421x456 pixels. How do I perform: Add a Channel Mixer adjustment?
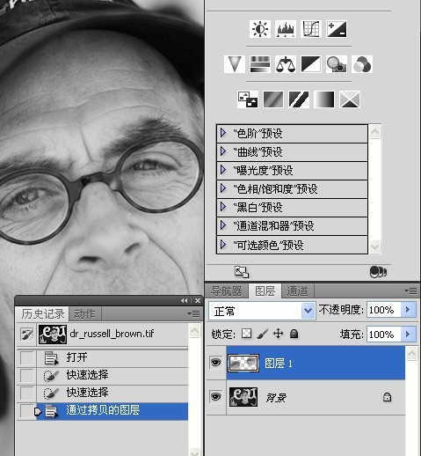(x=362, y=64)
